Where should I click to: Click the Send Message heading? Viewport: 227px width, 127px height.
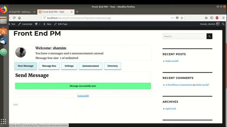click(x=32, y=75)
